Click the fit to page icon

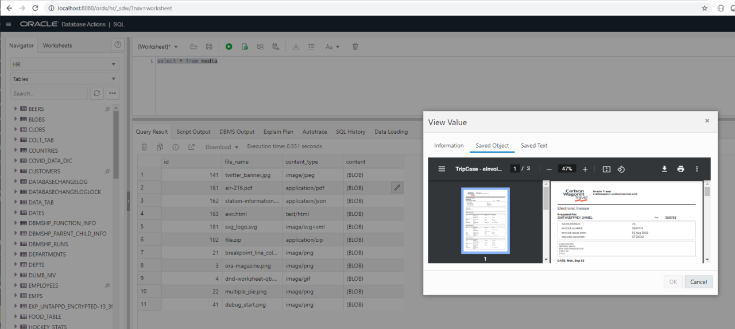pyautogui.click(x=606, y=169)
